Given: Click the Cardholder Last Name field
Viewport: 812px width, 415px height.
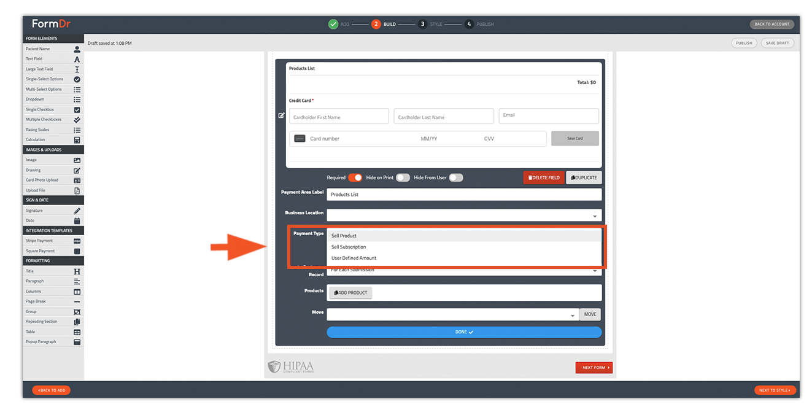Looking at the screenshot, I should click(x=444, y=117).
